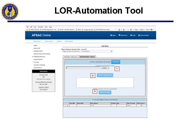
Task: Select New LOR in the sidebar
Action: [37, 48]
